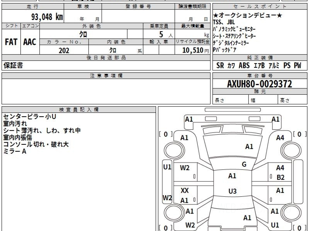
Task: Click the B2 mark on the diagram
Action: pos(281,177)
